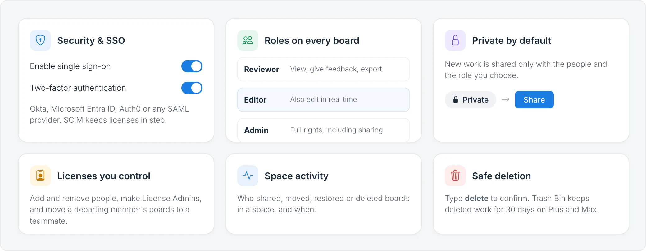Click the pulse icon for Space activity
Image resolution: width=646 pixels, height=251 pixels.
[248, 176]
